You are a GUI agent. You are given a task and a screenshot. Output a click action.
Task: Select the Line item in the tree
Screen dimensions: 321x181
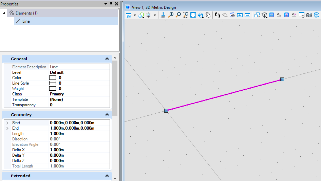tap(66, 21)
